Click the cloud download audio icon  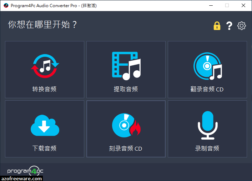45,125
